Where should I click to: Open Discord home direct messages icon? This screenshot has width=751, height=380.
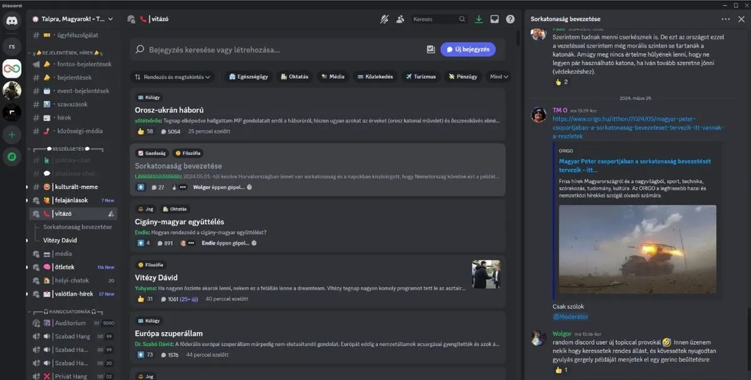pos(12,21)
